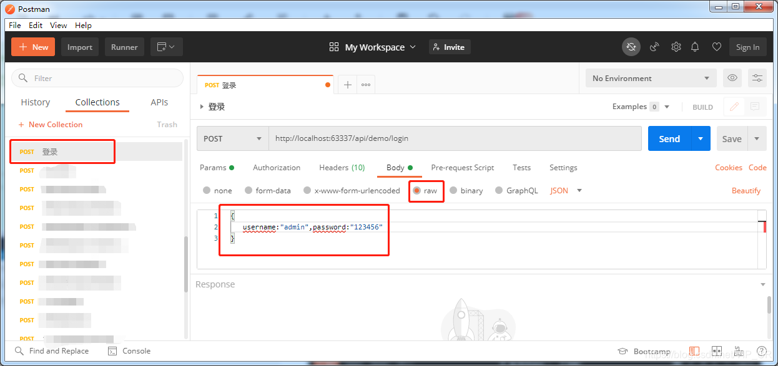Switch to the APIs tab

160,102
